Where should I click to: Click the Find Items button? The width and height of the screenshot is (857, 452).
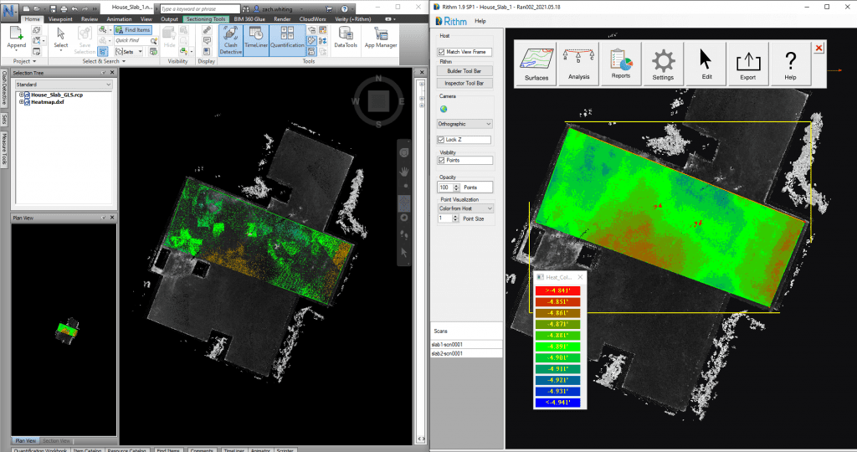(x=132, y=30)
